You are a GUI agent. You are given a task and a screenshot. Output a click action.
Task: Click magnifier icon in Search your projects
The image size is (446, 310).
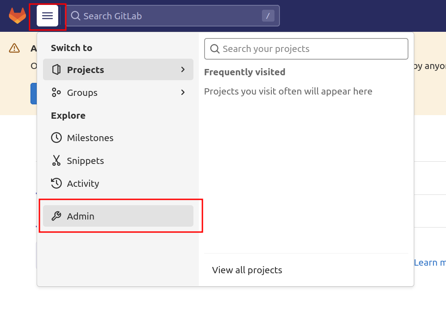[215, 49]
